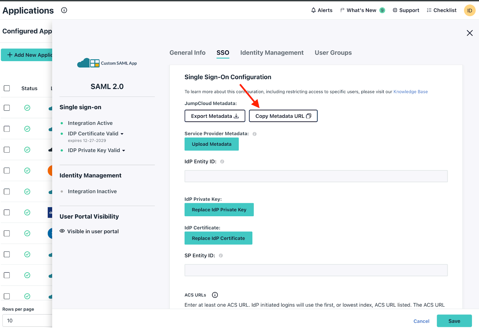
Task: Click the SP Entity ID help icon
Action: (x=221, y=256)
